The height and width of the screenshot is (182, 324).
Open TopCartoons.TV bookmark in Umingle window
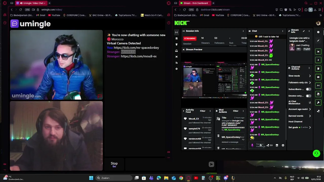[x=126, y=15]
